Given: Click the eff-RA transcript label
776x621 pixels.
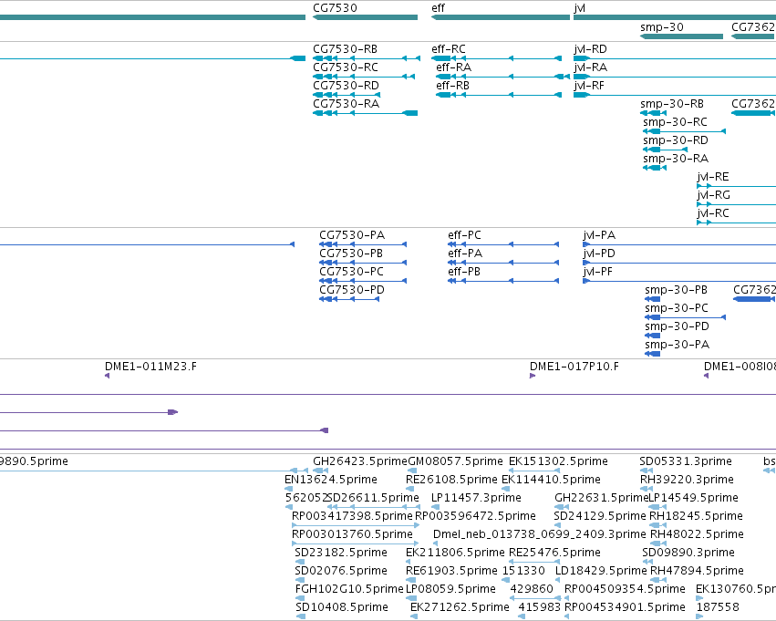Looking at the screenshot, I should (454, 67).
